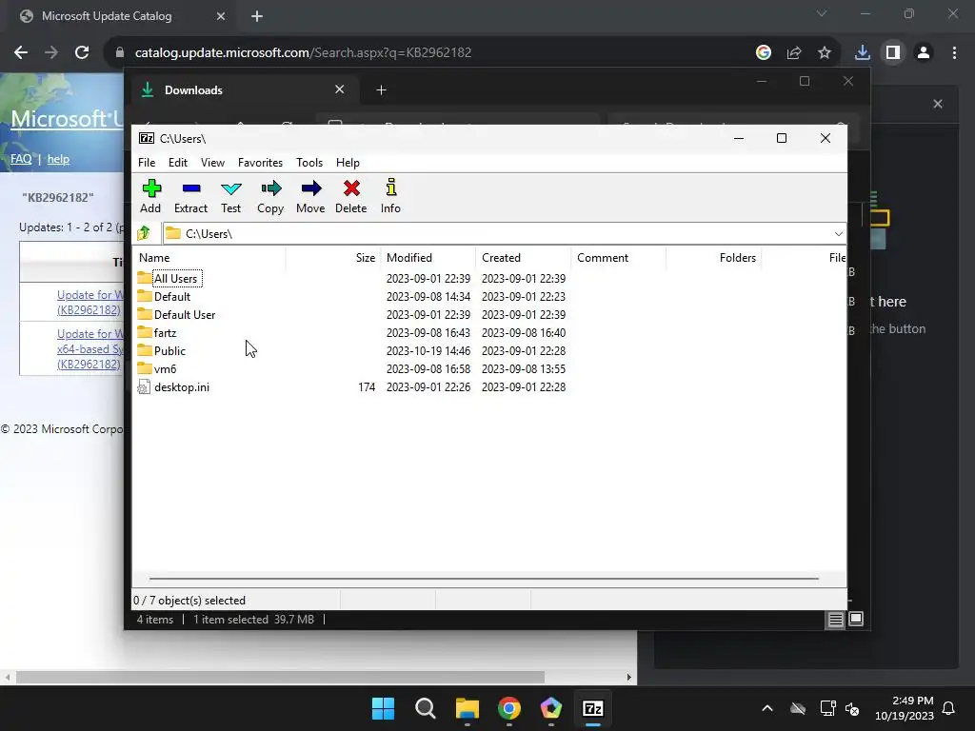Sort by Folders column header

click(x=714, y=257)
